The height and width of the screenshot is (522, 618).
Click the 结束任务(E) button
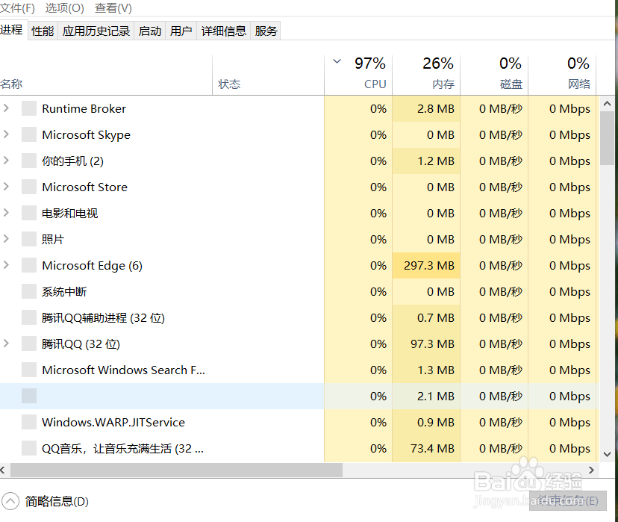pyautogui.click(x=567, y=500)
